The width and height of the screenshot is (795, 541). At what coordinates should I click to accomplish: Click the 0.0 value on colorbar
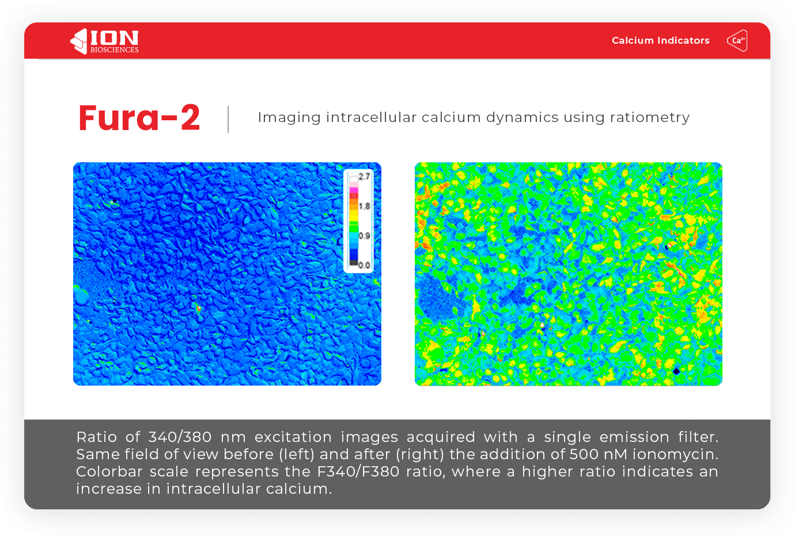364,265
